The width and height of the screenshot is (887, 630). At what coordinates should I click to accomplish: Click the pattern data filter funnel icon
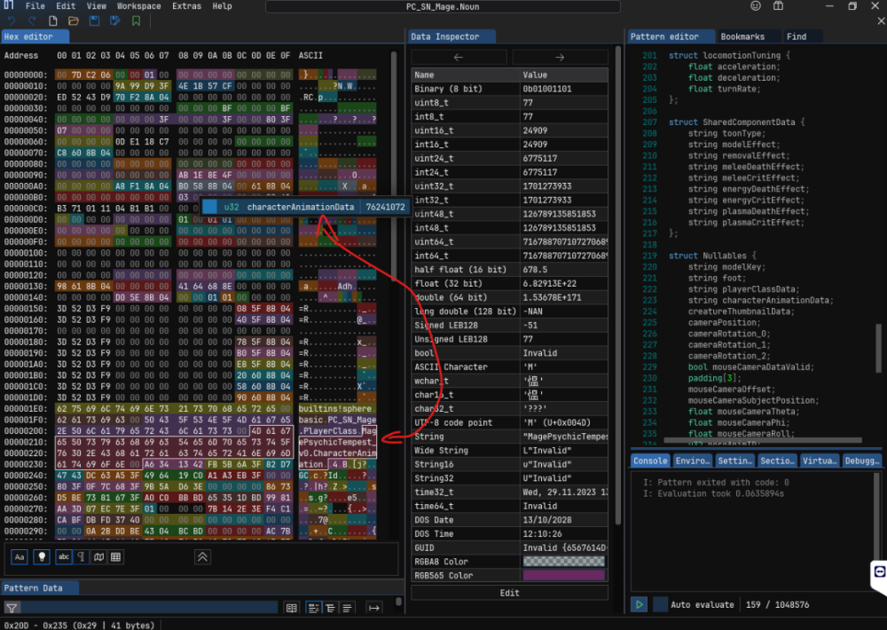[12, 608]
